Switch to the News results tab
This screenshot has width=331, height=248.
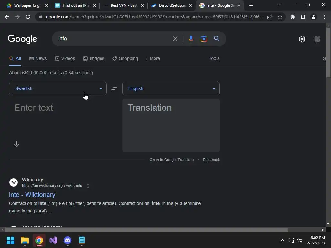click(x=38, y=59)
